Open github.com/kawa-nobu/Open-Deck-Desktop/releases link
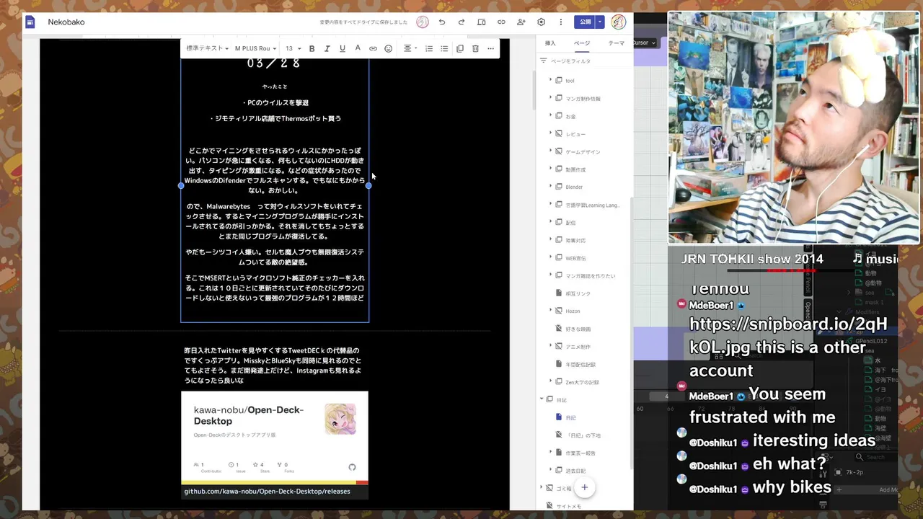Viewport: 923px width, 519px height. [267, 492]
